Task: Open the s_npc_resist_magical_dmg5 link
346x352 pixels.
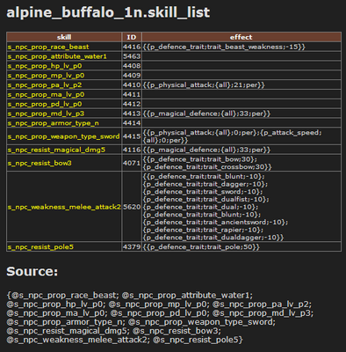Action: pos(56,150)
